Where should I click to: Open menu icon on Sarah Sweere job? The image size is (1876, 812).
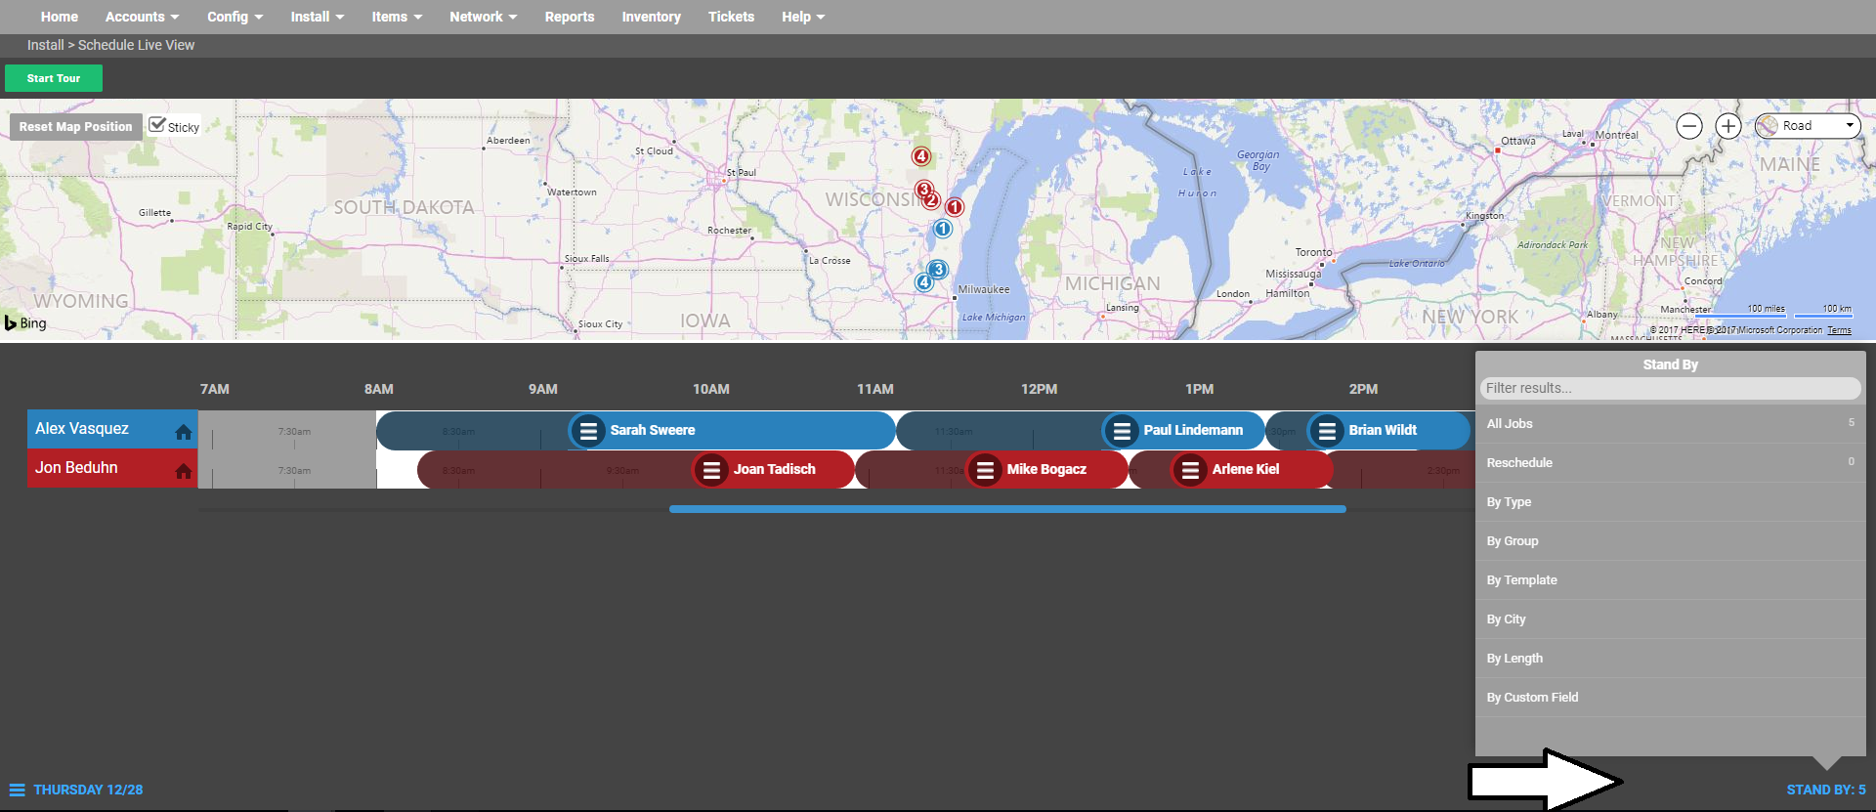tap(588, 430)
